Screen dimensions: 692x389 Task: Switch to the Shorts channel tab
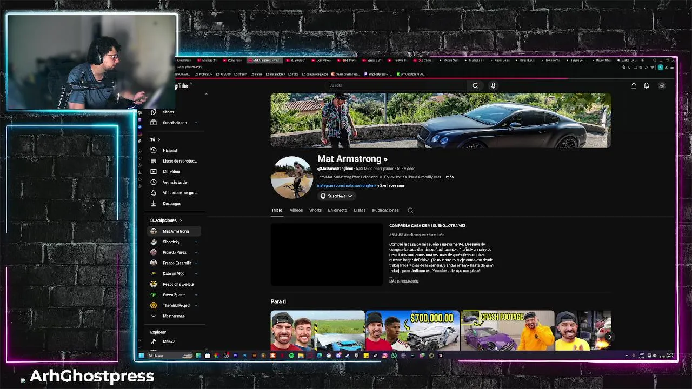(315, 210)
